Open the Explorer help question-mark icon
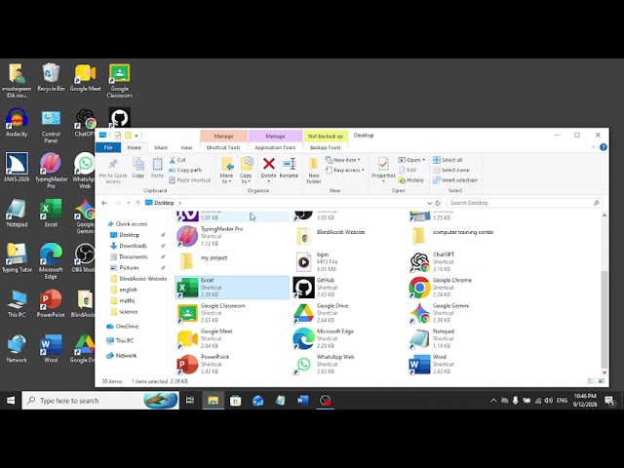The width and height of the screenshot is (624, 468). tap(604, 147)
